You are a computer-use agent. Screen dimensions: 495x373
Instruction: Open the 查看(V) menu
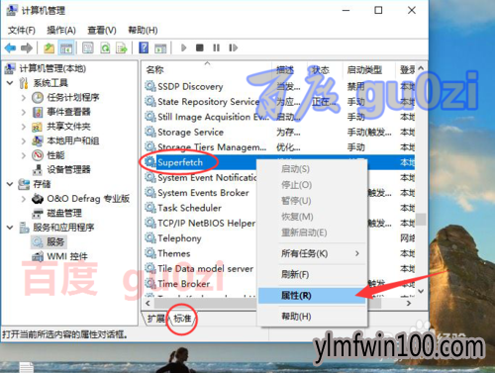tap(102, 31)
